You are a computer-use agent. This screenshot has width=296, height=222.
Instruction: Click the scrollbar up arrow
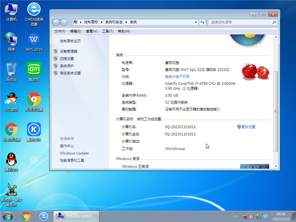point(276,37)
